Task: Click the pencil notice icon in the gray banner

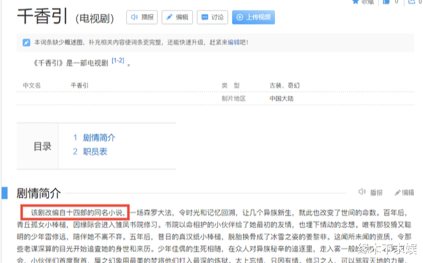Action: coord(26,42)
